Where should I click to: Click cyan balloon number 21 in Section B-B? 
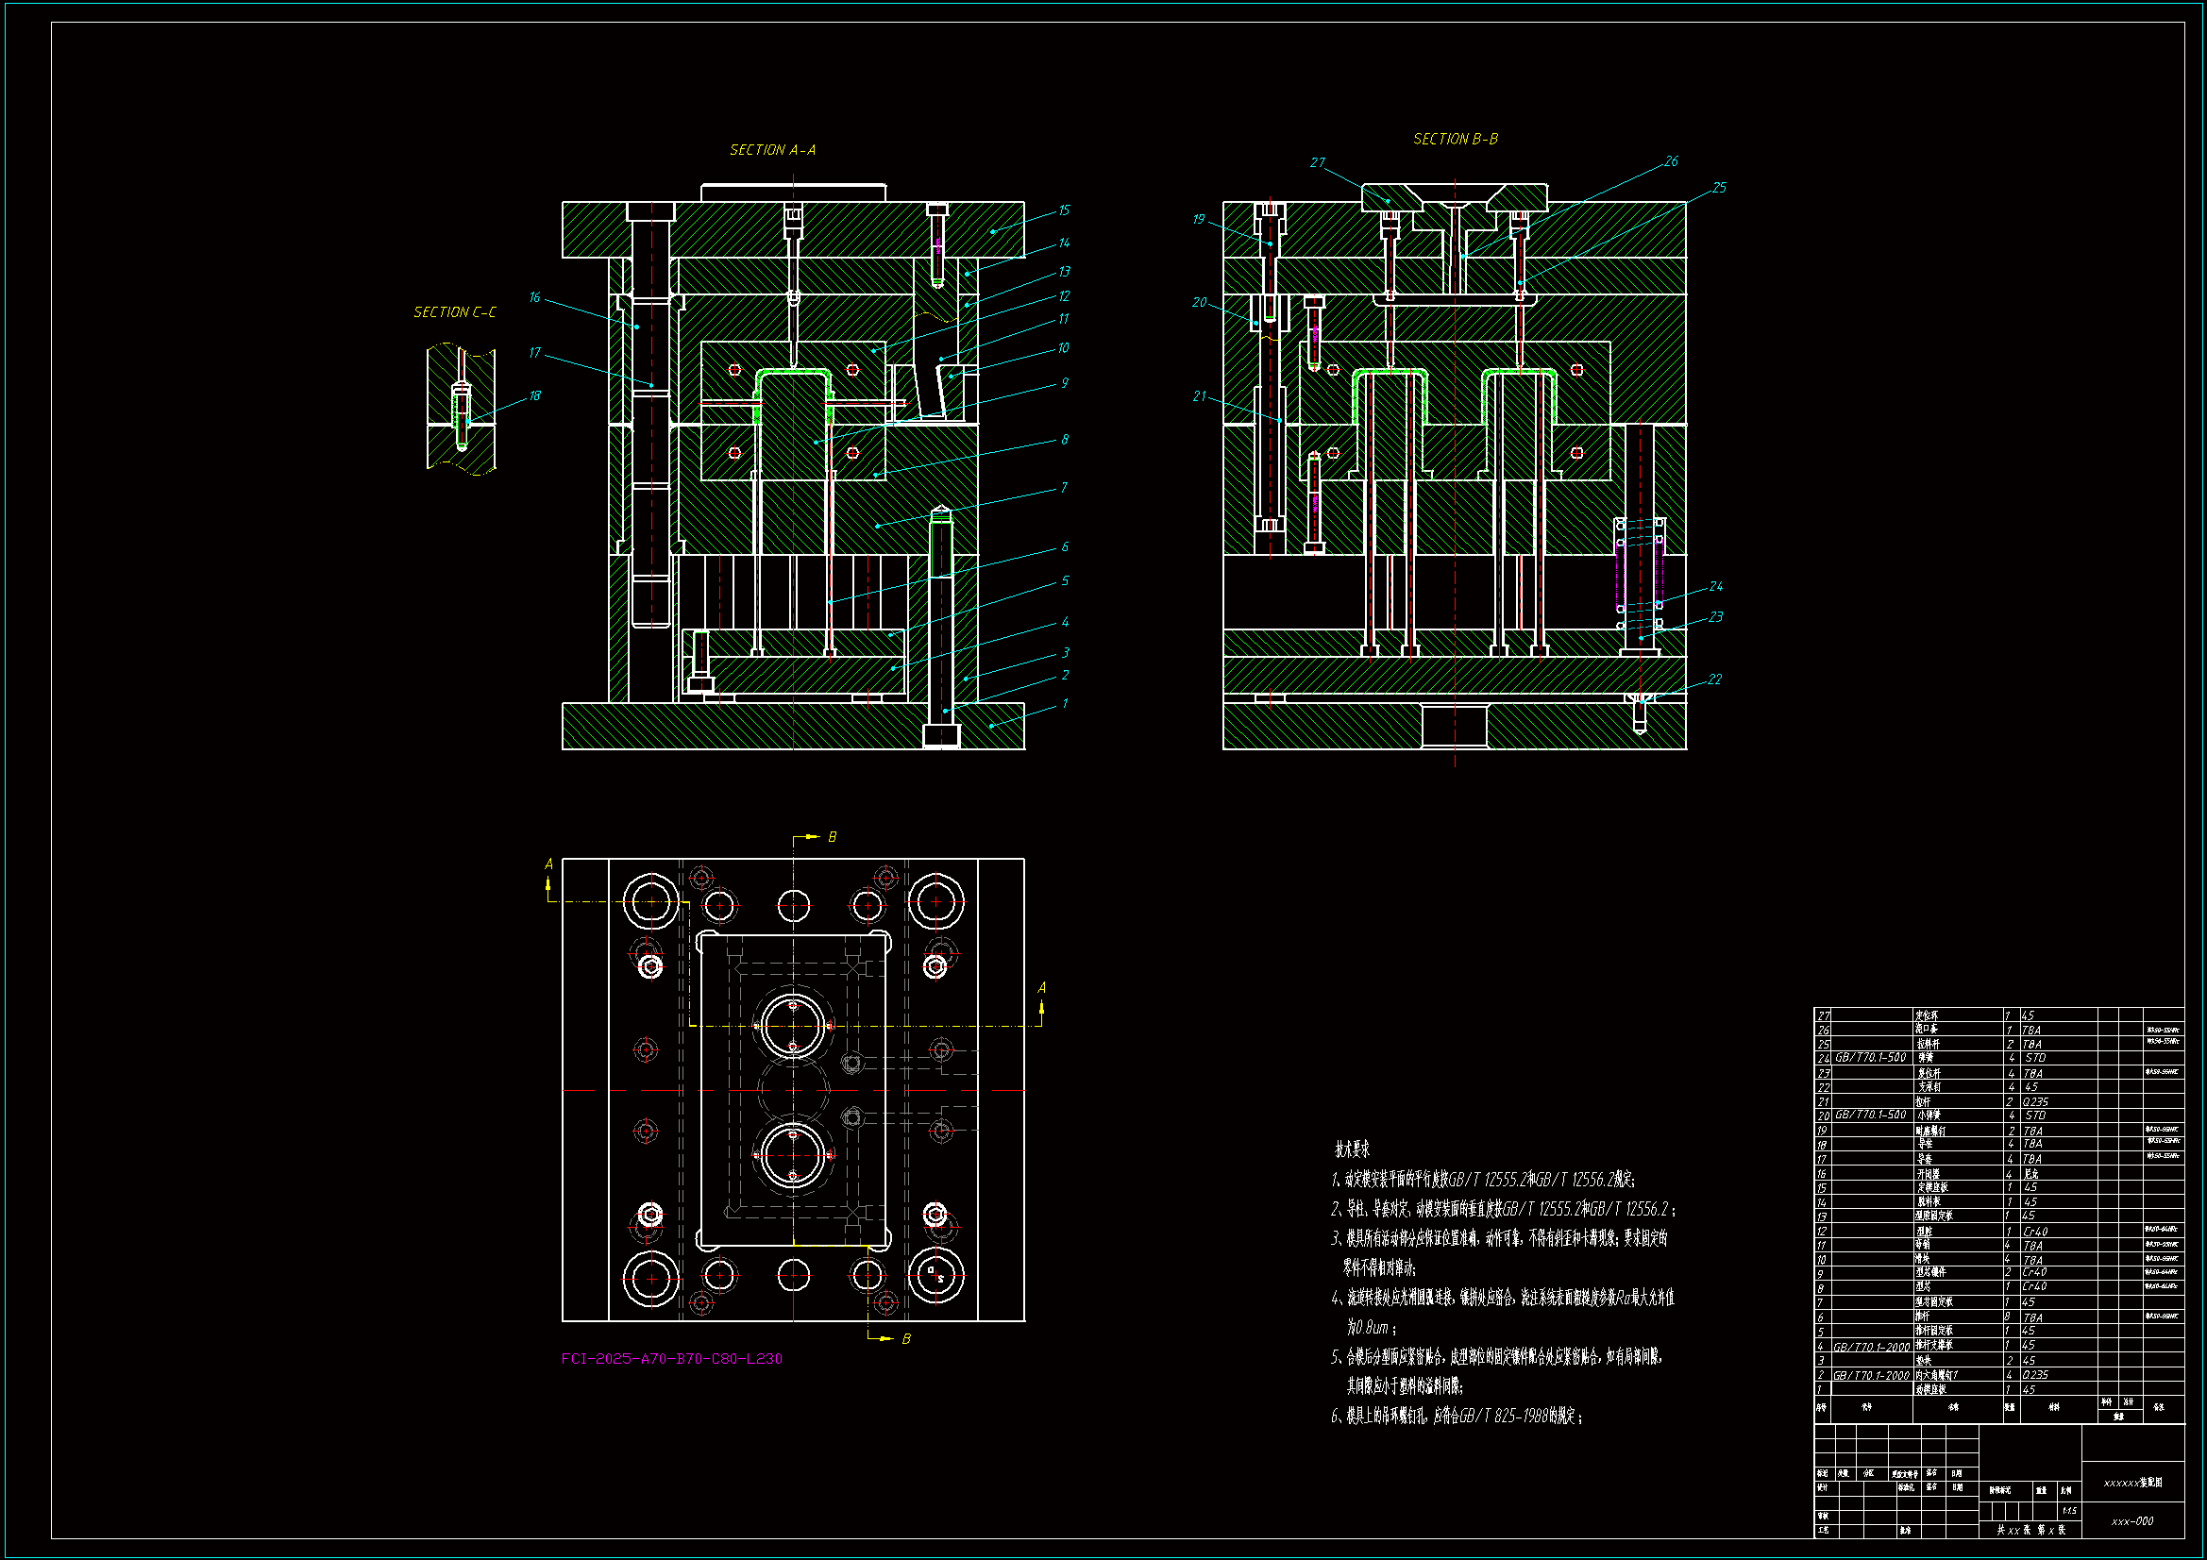[x=1199, y=396]
